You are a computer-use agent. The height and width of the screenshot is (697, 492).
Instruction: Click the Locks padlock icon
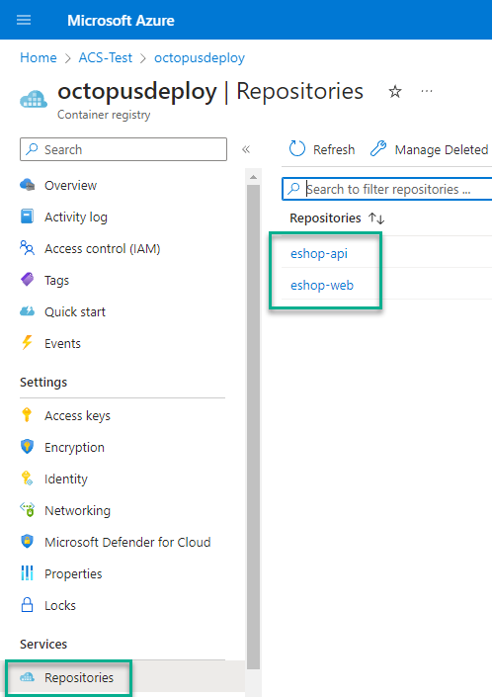(27, 604)
